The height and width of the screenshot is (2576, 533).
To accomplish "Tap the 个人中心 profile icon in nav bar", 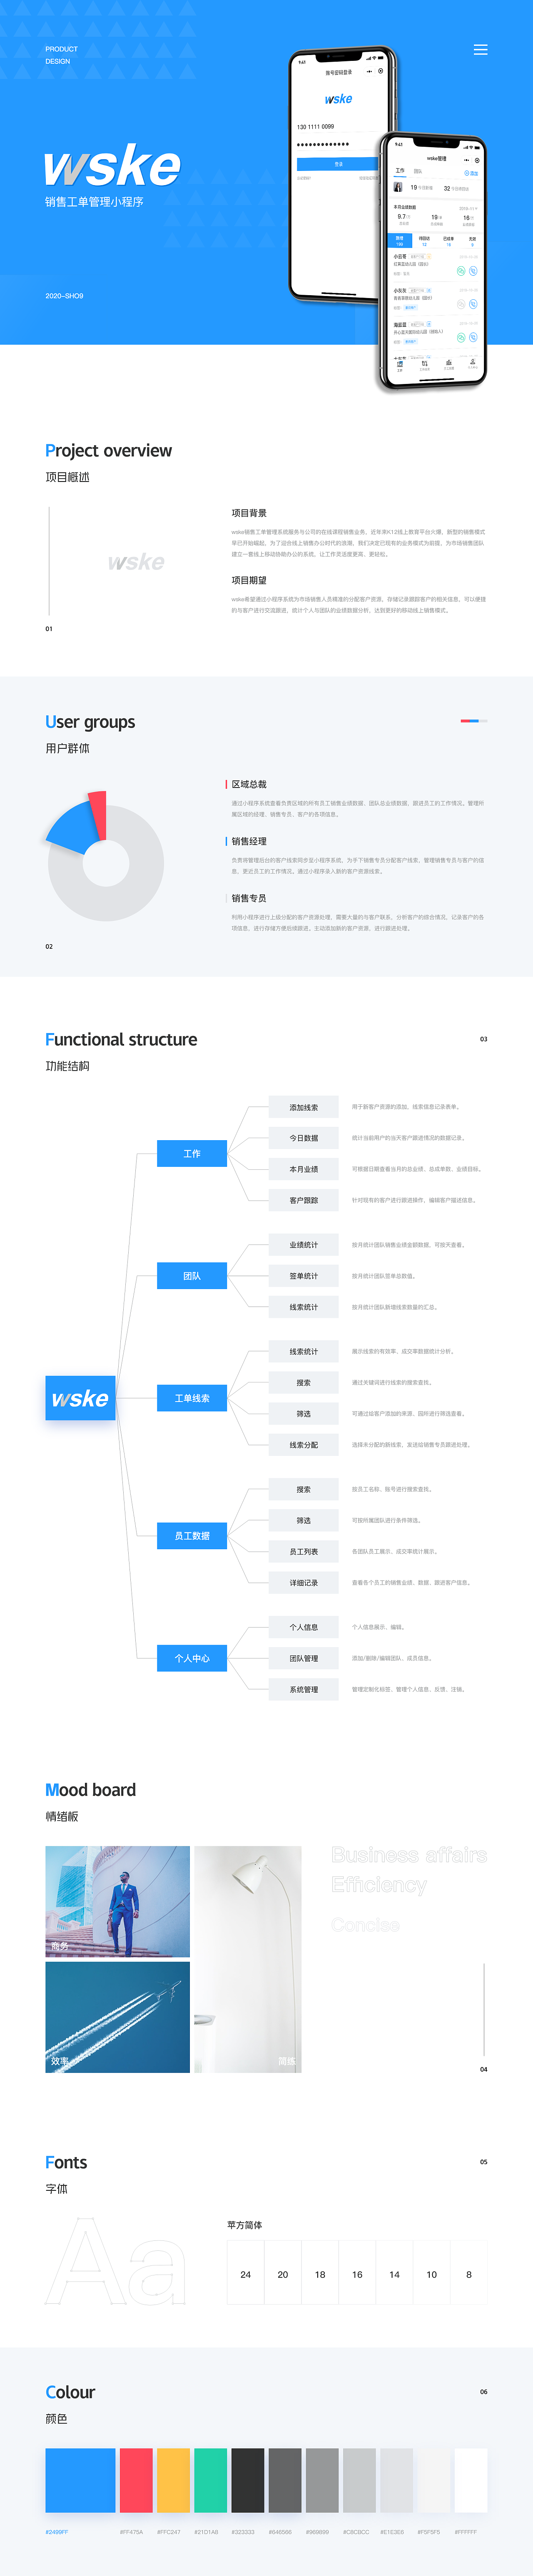I will tap(472, 363).
